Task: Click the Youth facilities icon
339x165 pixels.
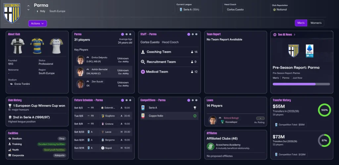Action: coord(10,150)
